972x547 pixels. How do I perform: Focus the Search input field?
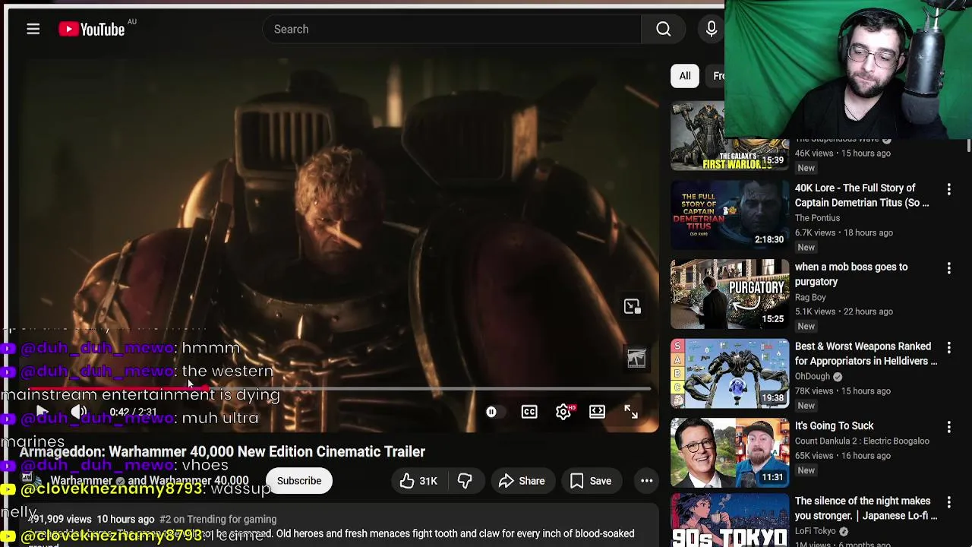(452, 29)
